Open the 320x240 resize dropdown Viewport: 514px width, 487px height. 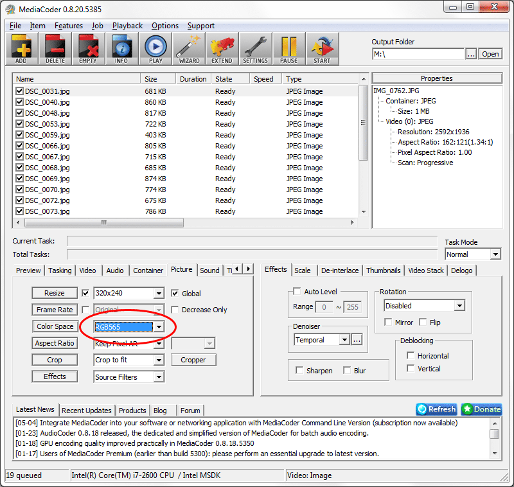pos(159,294)
